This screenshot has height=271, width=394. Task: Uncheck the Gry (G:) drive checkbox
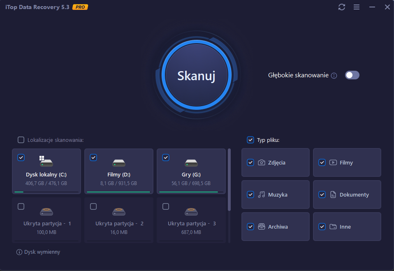tap(166, 158)
